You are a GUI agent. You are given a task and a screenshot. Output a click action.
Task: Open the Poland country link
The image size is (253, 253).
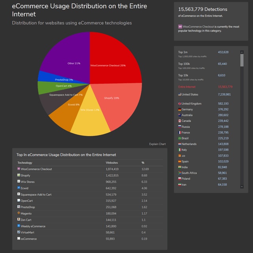(186, 179)
